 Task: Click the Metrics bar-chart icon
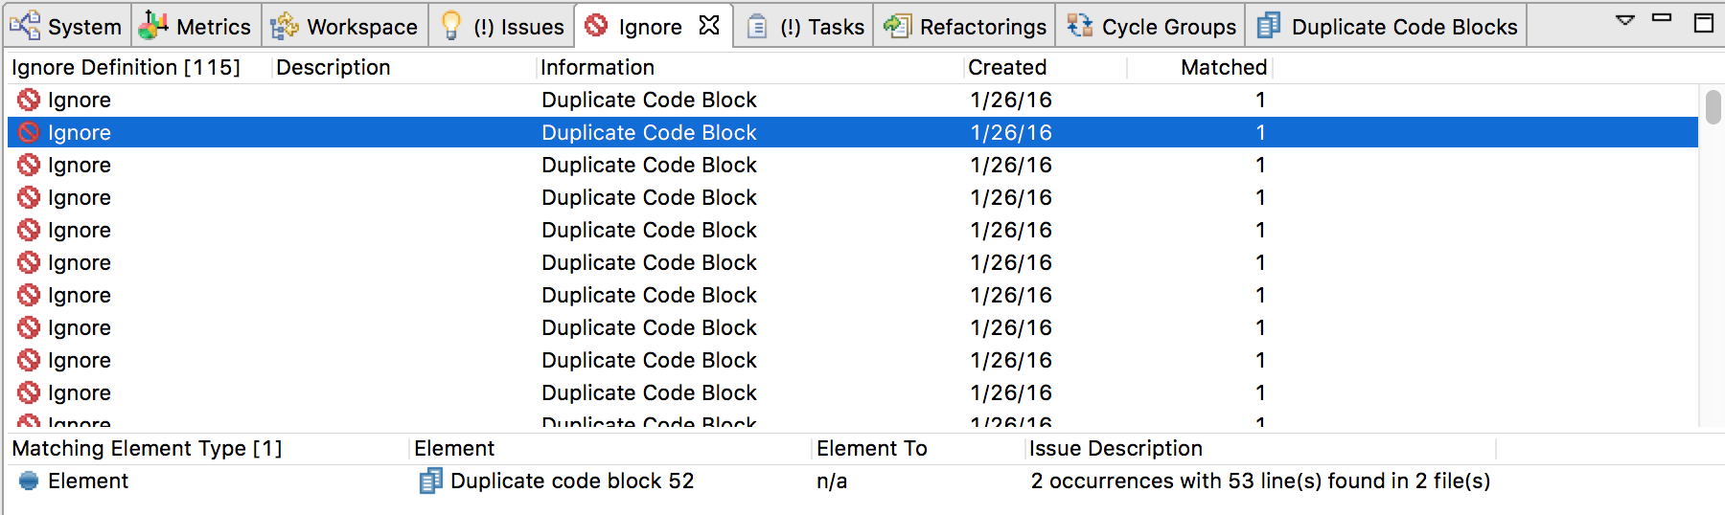[x=153, y=25]
